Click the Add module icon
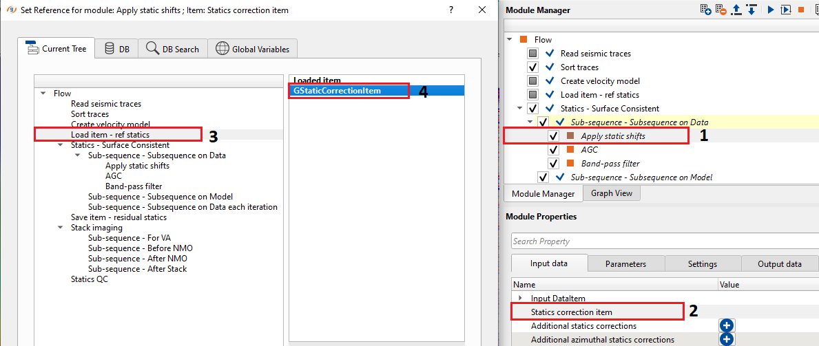Viewport: 819px width, 346px height. click(x=705, y=10)
